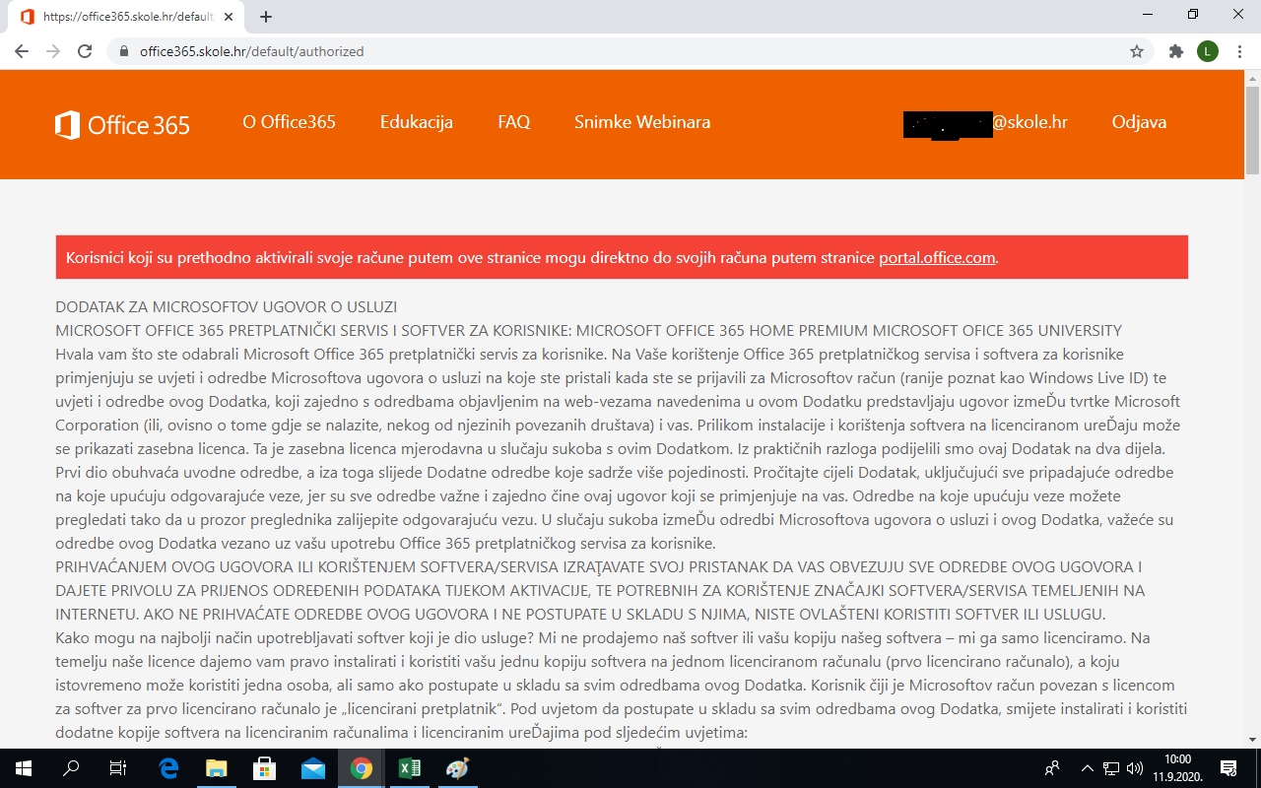Click the scrollbar down arrow
This screenshot has width=1261, height=788.
pos(1253,740)
